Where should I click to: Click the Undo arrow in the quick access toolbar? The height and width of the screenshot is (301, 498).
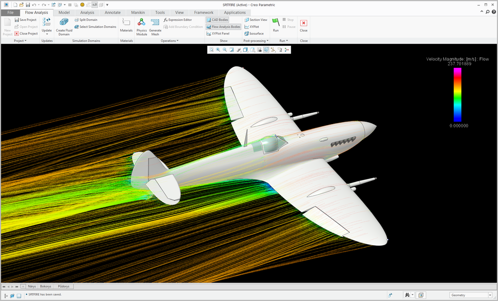(x=34, y=5)
